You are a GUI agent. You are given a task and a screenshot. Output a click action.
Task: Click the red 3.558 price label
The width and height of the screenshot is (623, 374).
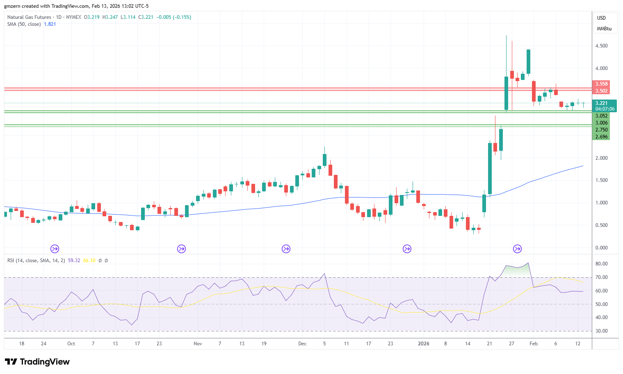point(601,84)
